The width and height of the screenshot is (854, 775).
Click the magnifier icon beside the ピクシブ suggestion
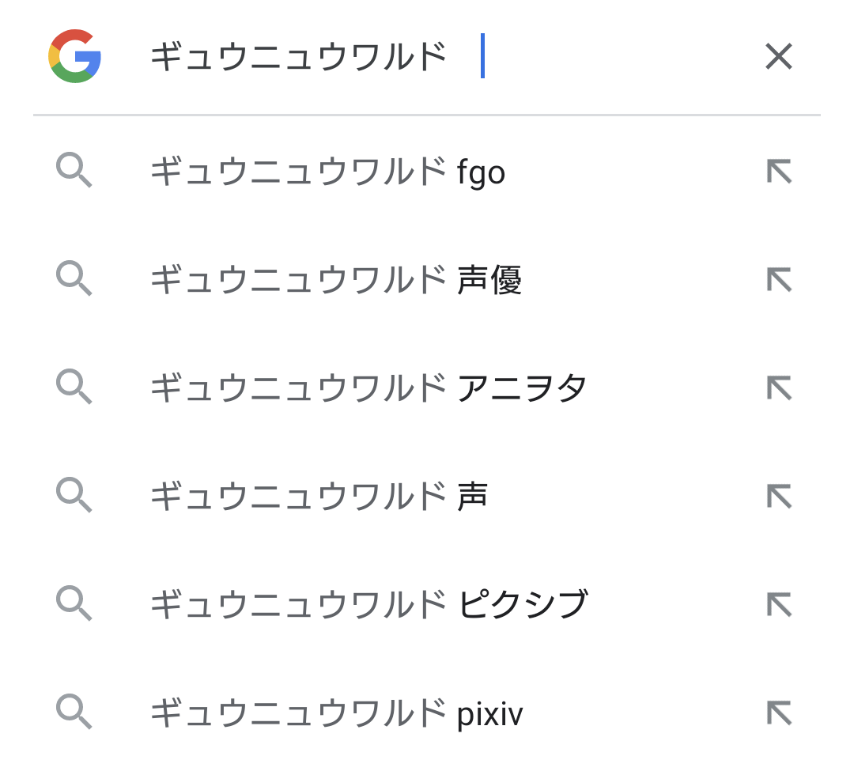[x=74, y=604]
